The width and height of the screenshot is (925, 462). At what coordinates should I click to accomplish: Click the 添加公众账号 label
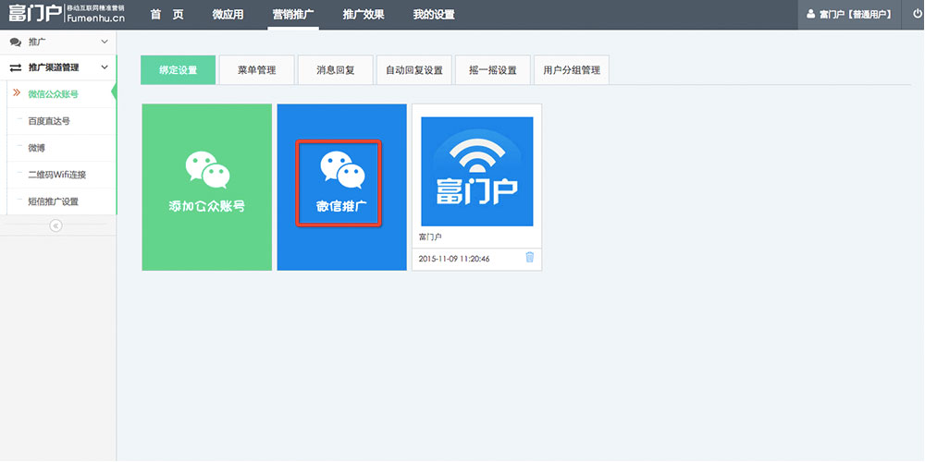point(206,206)
